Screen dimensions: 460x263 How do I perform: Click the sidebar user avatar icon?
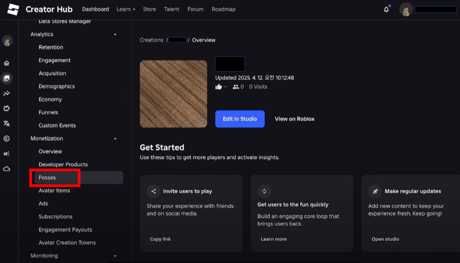point(7,41)
